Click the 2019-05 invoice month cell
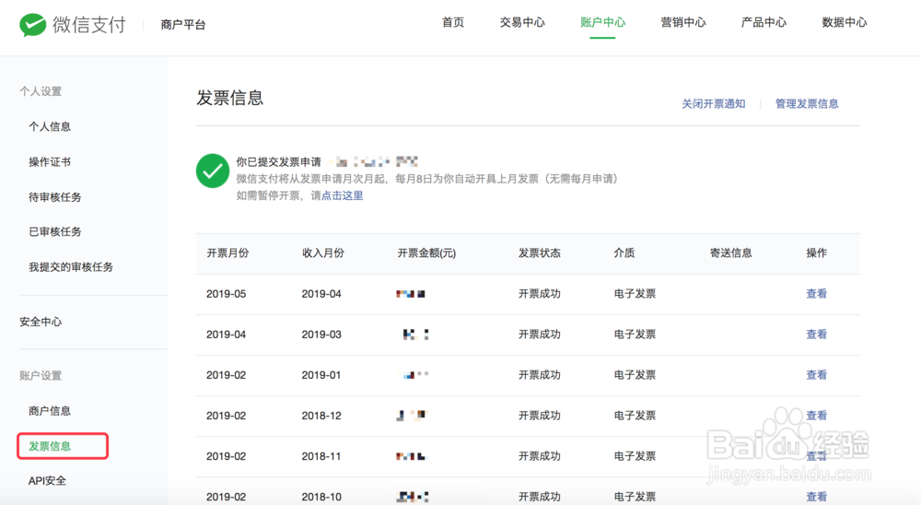Viewport: 921px width, 505px height. (x=227, y=293)
